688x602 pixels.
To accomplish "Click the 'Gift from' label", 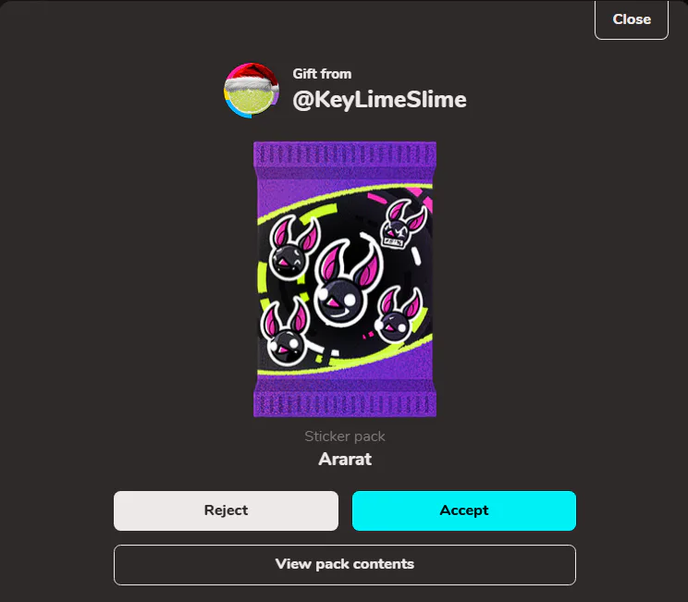I will click(x=322, y=74).
